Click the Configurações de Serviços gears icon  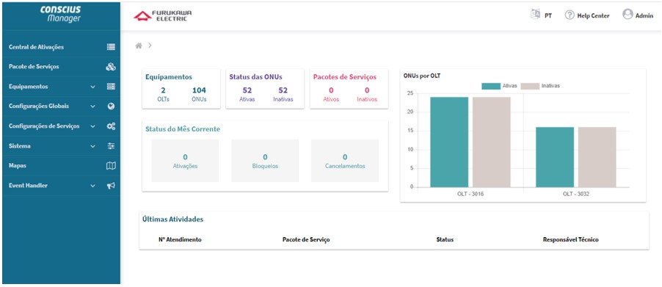tap(111, 126)
